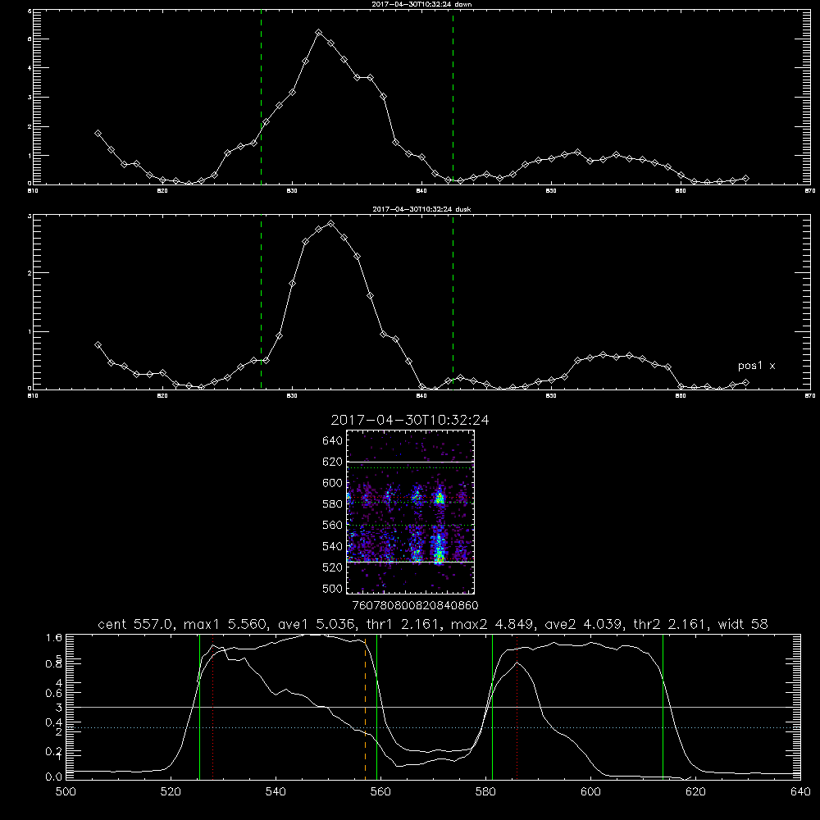Click x-axis label 500 on bottom plot
820x820 pixels.
(66, 791)
